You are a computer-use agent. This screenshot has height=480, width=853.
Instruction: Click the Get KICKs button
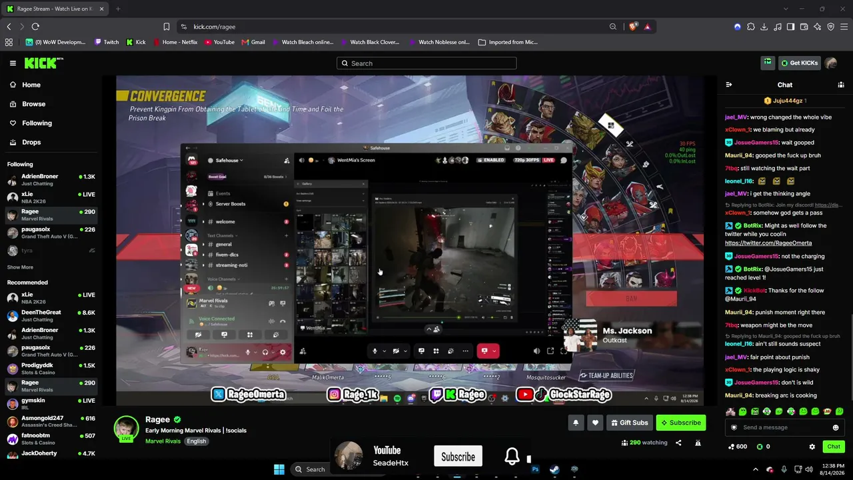coord(800,63)
